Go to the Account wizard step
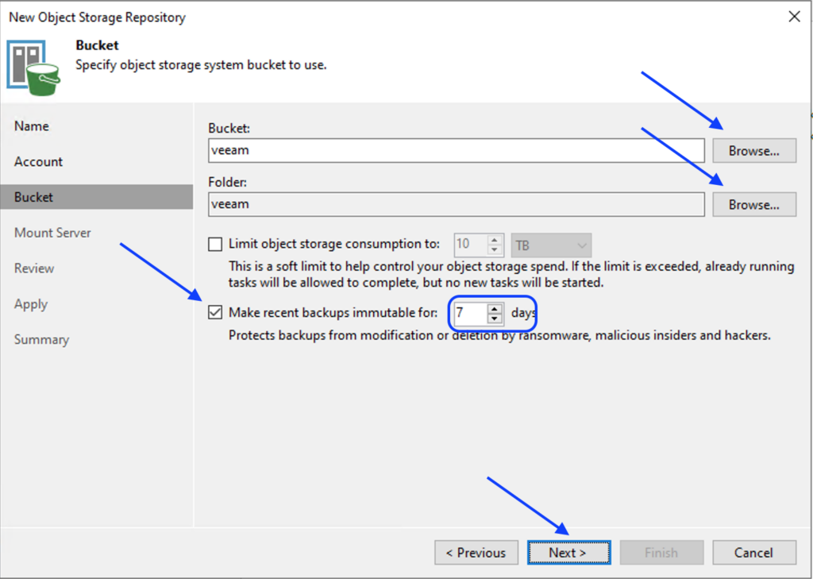This screenshot has height=579, width=813. pyautogui.click(x=38, y=162)
